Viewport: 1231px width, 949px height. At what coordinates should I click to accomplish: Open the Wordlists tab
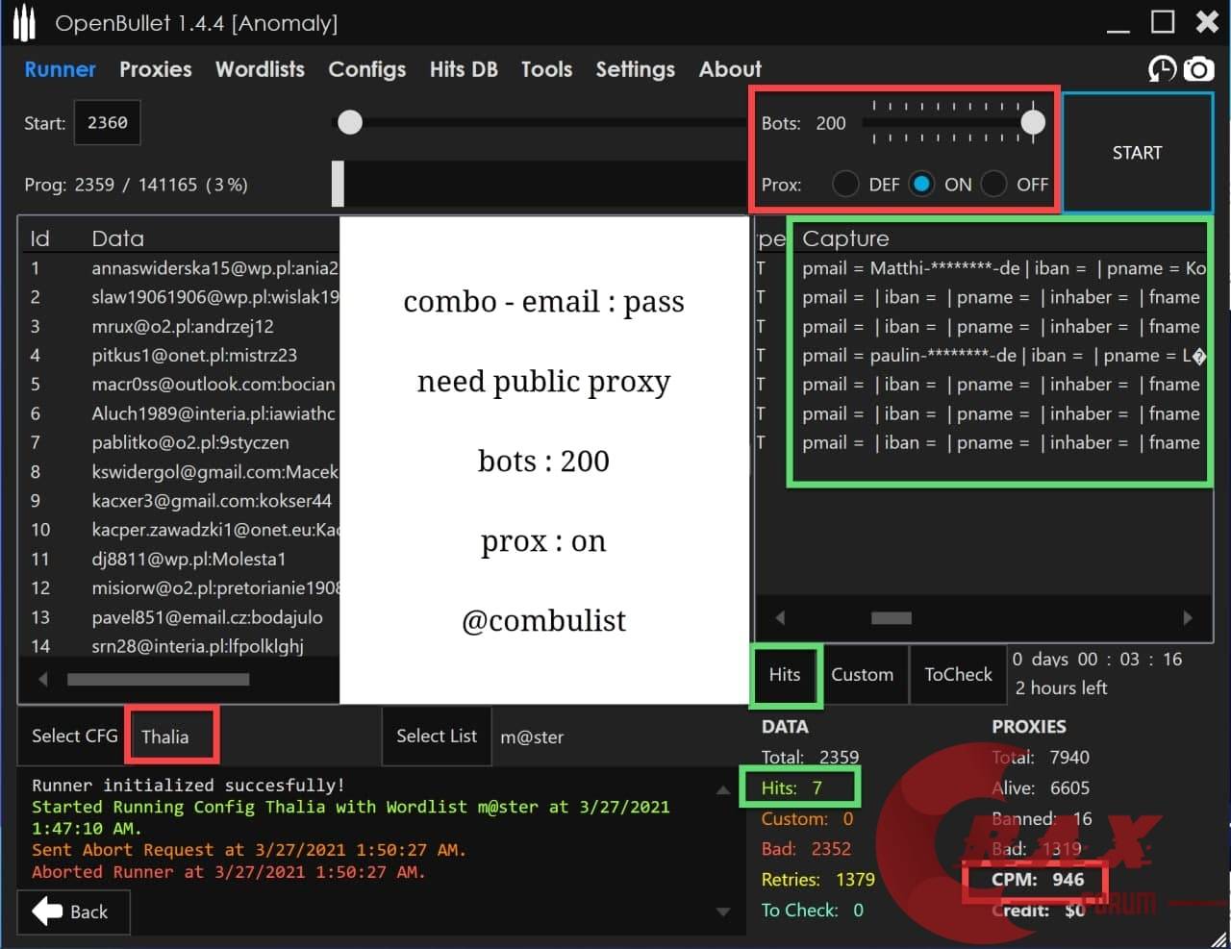(x=260, y=69)
